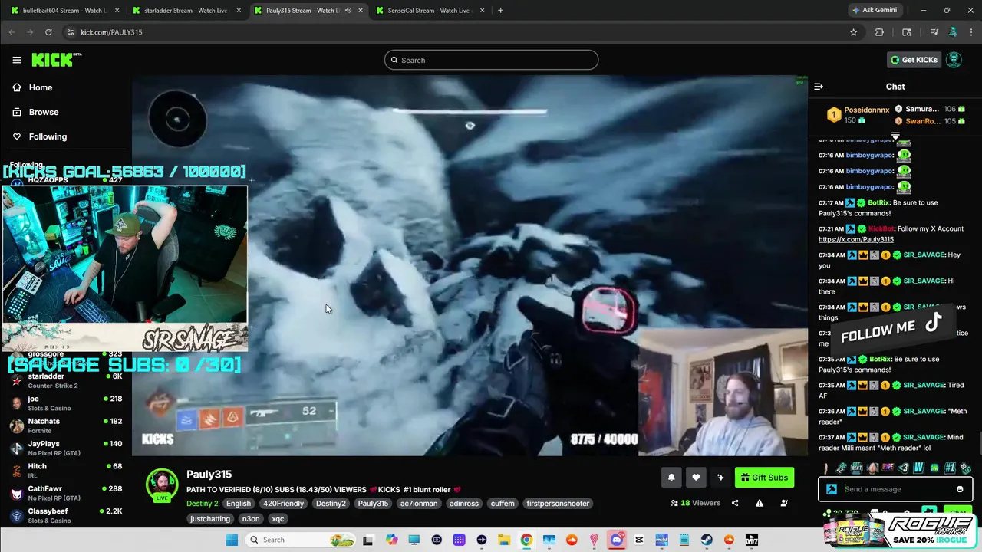
Task: Open joe Slots & Casino channel
Action: pos(66,403)
